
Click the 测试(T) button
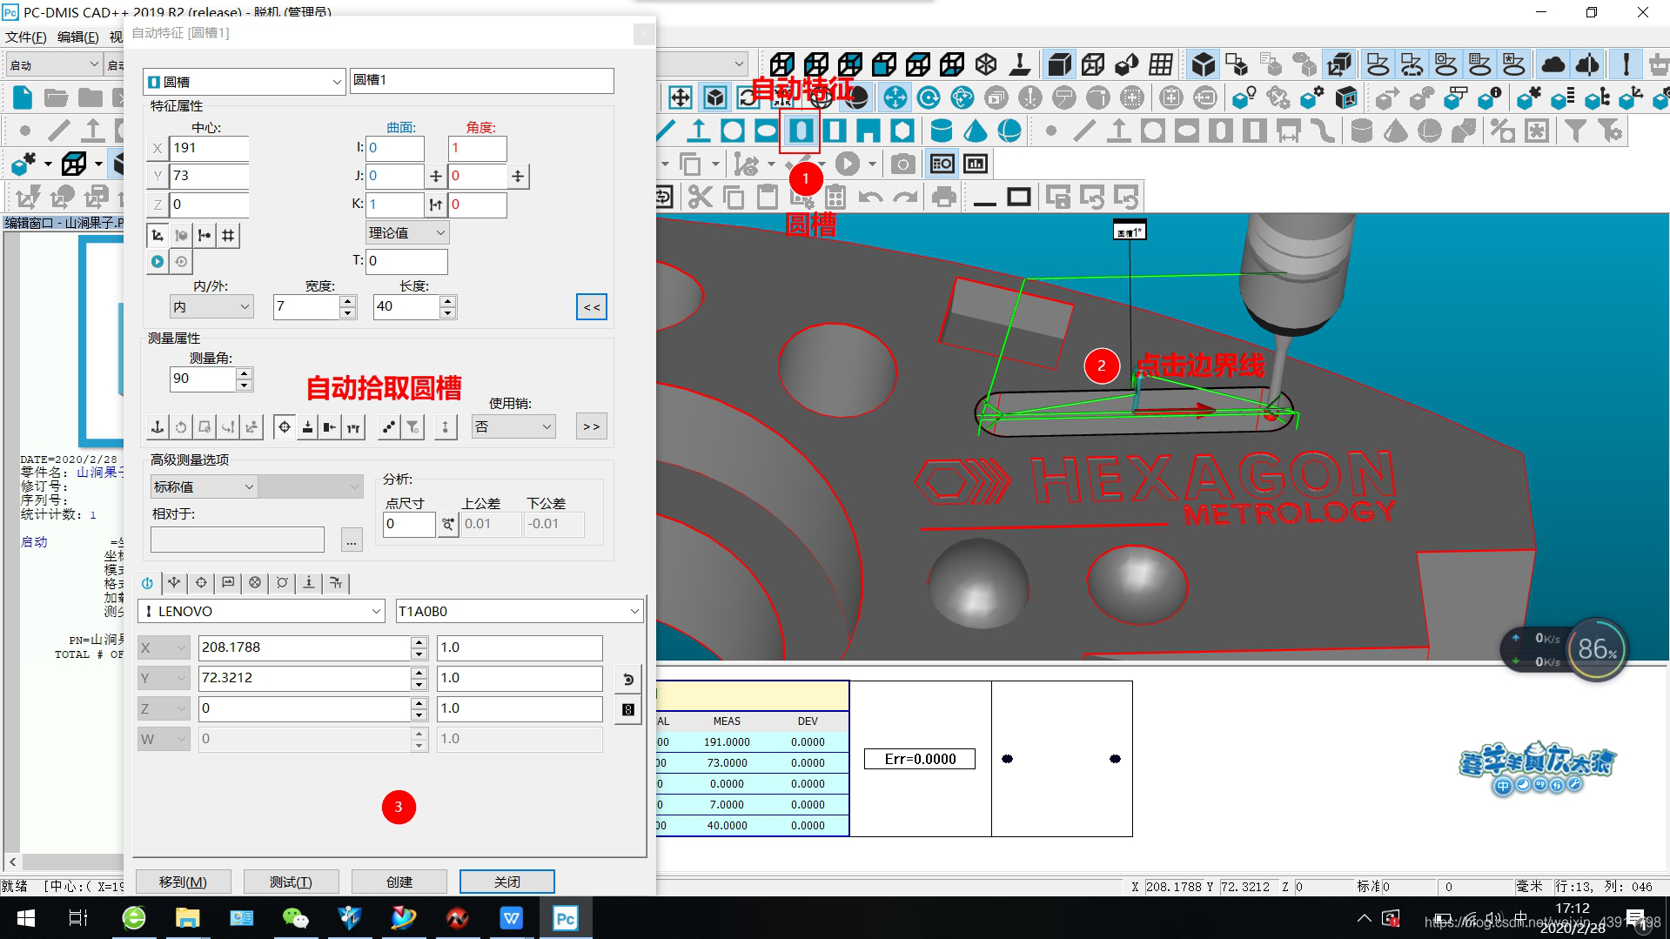pos(291,882)
